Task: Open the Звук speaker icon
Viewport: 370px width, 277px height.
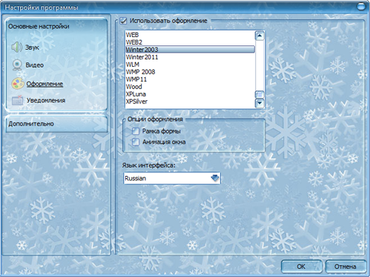Action: click(17, 47)
